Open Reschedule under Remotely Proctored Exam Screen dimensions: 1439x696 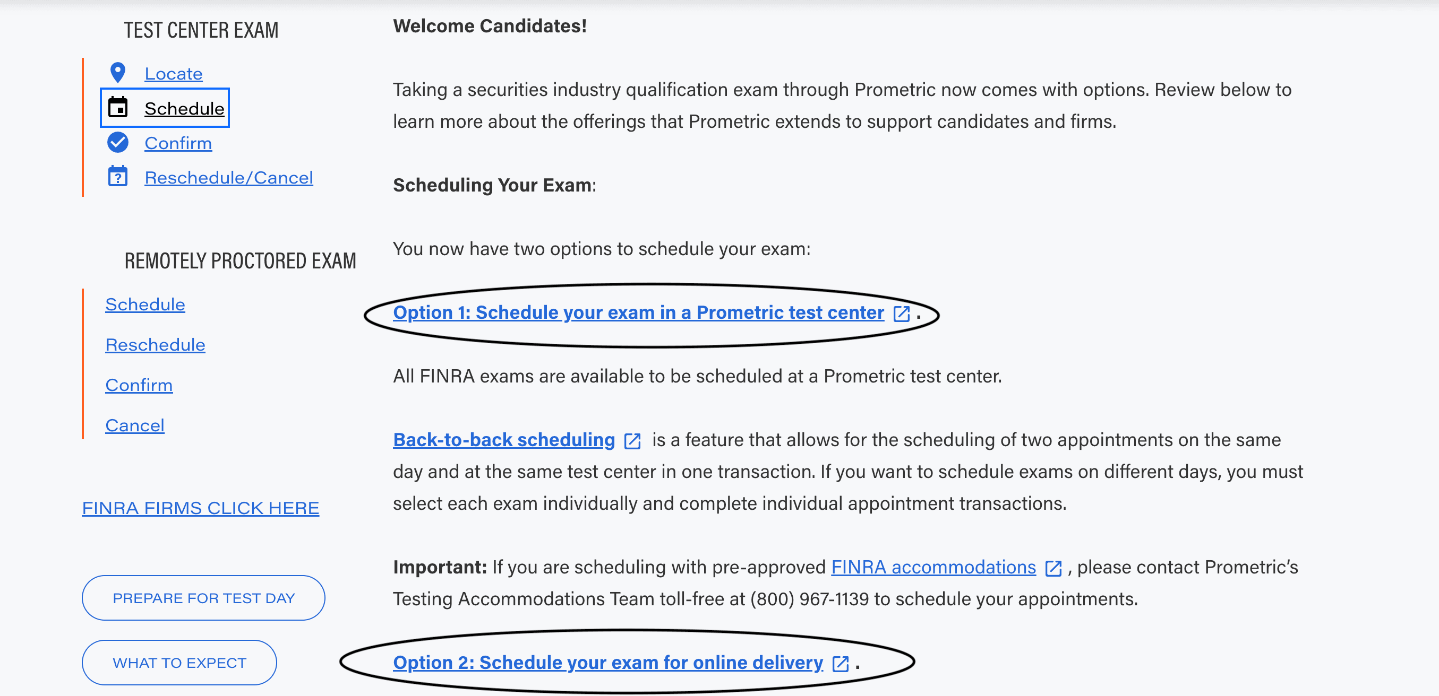tap(155, 344)
